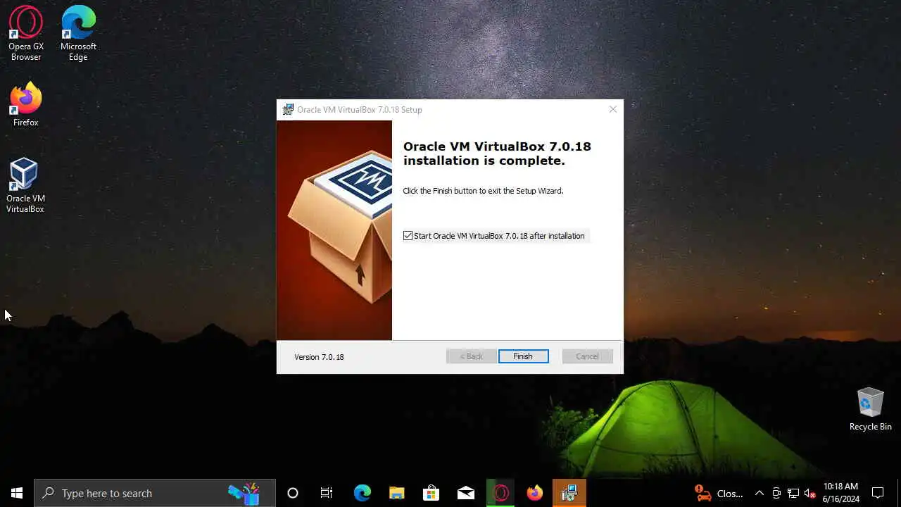901x507 pixels.
Task: Click Finish to exit Setup Wizard
Action: tap(523, 356)
